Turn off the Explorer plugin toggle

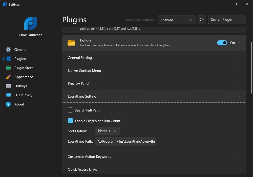[x=222, y=43]
